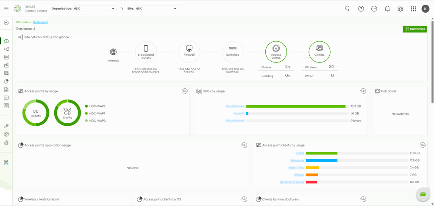Viewport: 434px width, 206px height.
Task: Open the notifications bell
Action: click(387, 9)
